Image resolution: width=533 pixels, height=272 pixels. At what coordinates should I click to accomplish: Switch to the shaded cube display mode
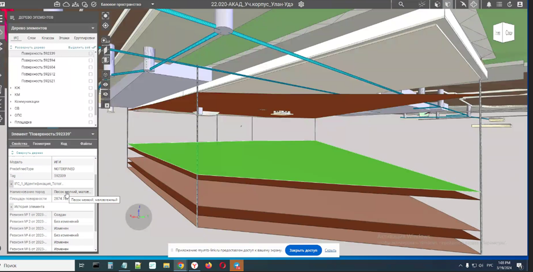click(x=437, y=4)
